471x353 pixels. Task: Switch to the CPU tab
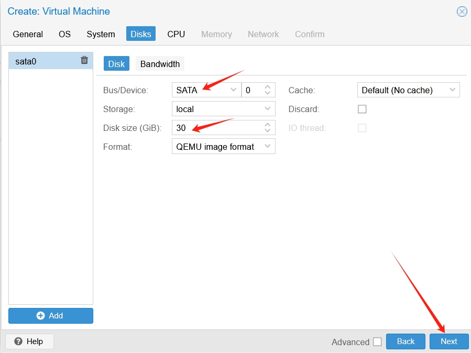176,34
